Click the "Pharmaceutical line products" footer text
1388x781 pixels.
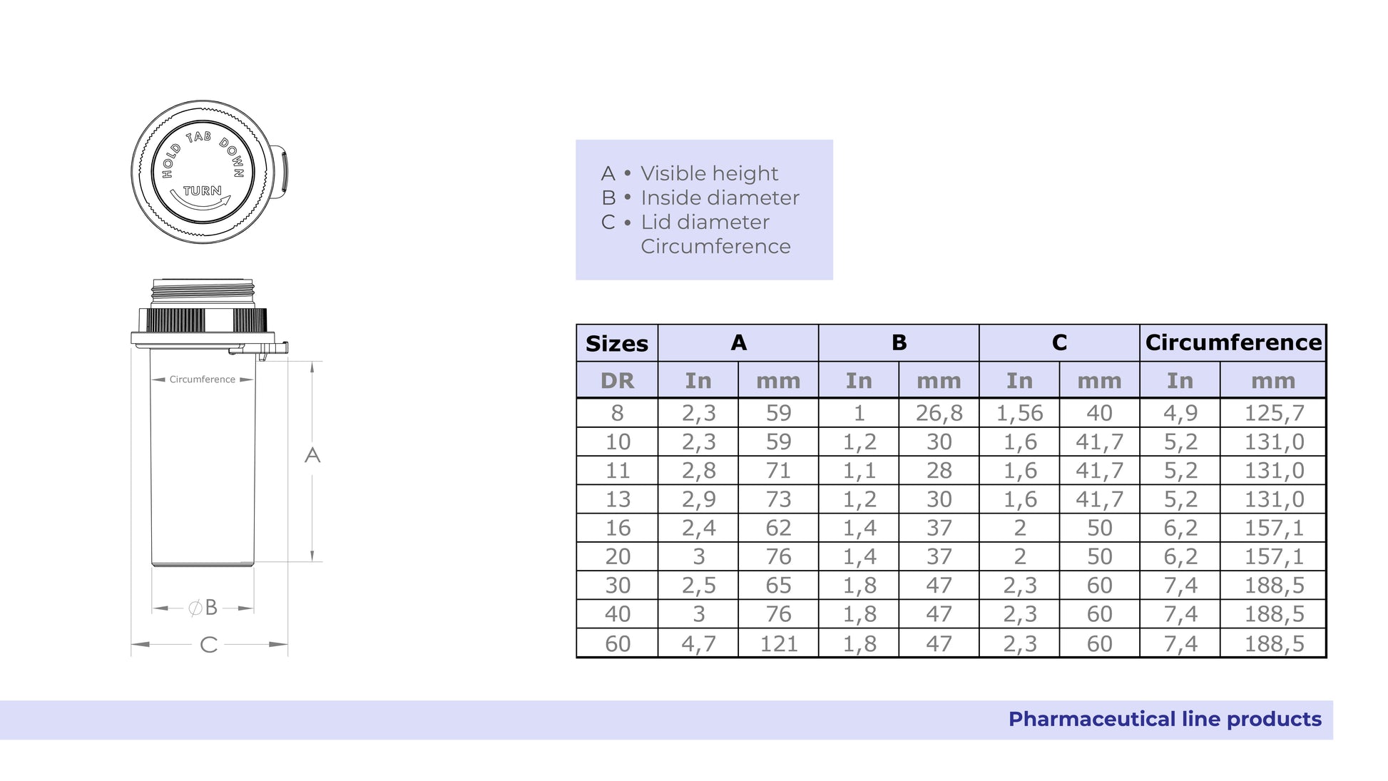click(1165, 719)
